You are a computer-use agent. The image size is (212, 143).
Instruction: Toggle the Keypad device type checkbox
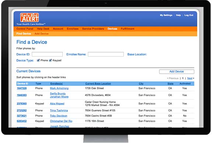tap(50, 60)
